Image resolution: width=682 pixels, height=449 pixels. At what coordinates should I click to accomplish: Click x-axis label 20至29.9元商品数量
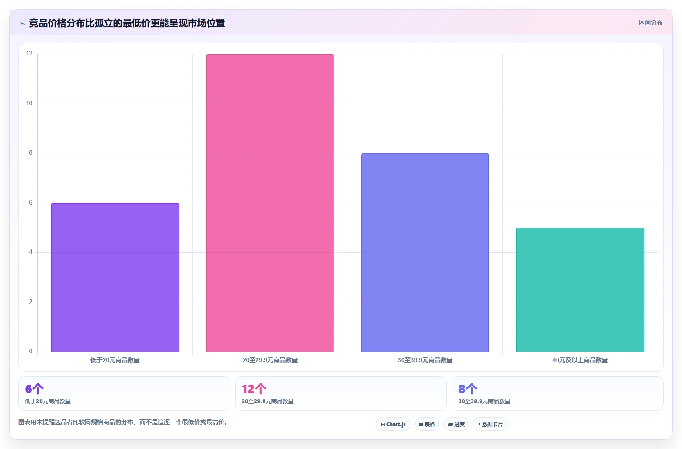pyautogui.click(x=270, y=360)
